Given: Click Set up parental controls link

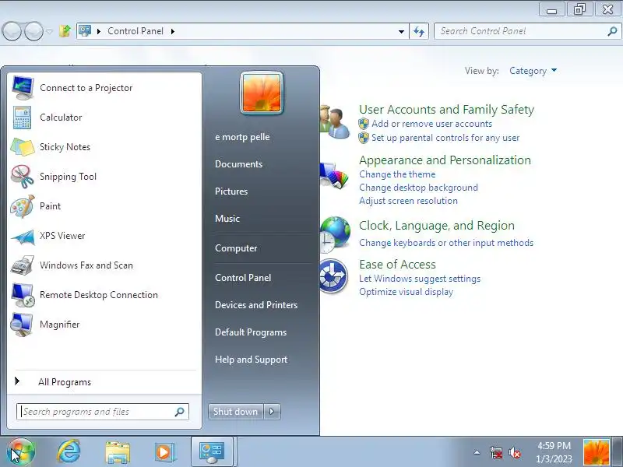Looking at the screenshot, I should pos(445,138).
